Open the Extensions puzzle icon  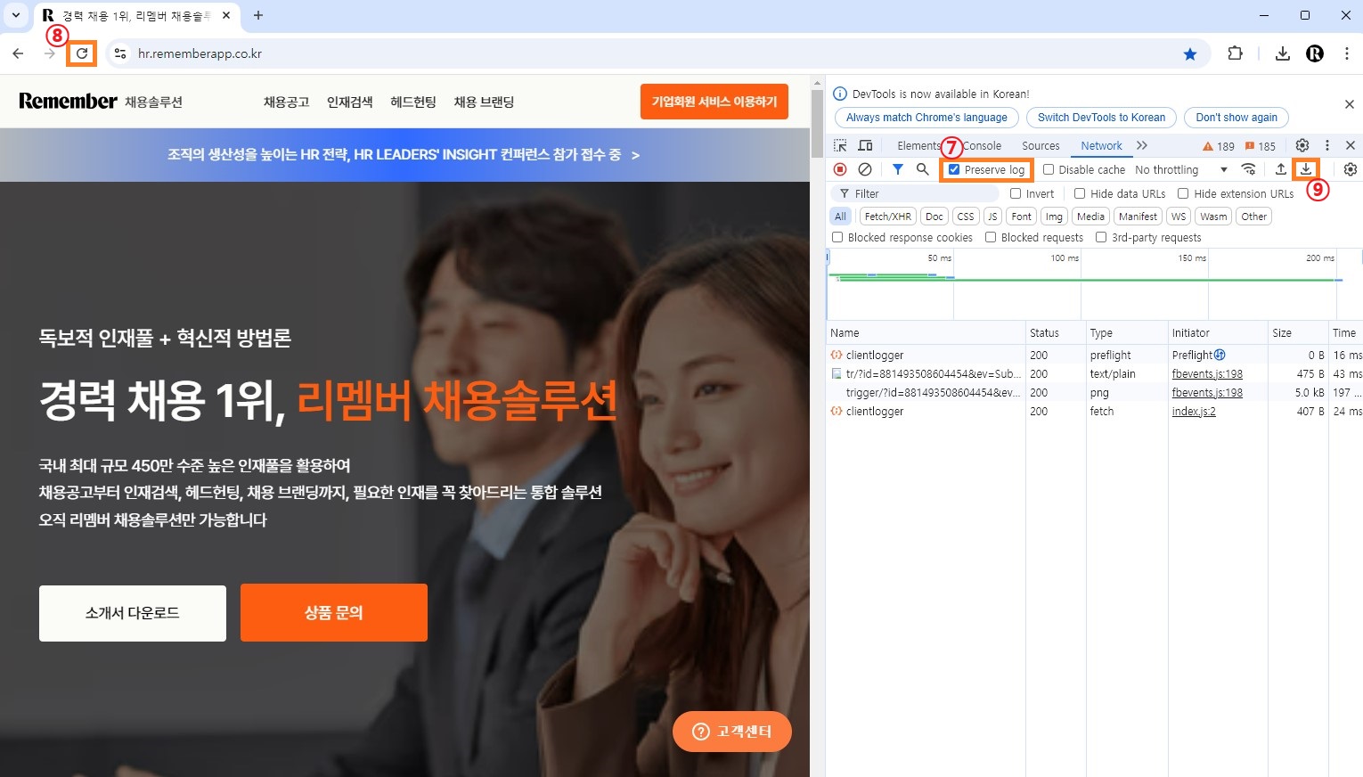(1235, 53)
